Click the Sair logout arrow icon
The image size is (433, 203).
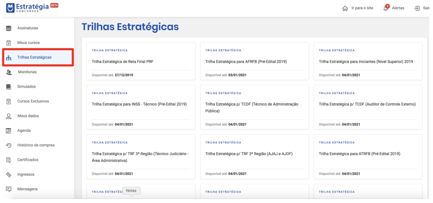pos(417,8)
